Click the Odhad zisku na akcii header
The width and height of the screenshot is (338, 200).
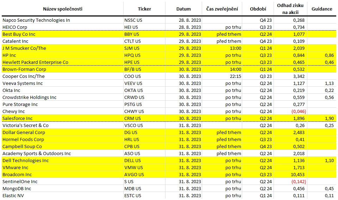coord(290,9)
